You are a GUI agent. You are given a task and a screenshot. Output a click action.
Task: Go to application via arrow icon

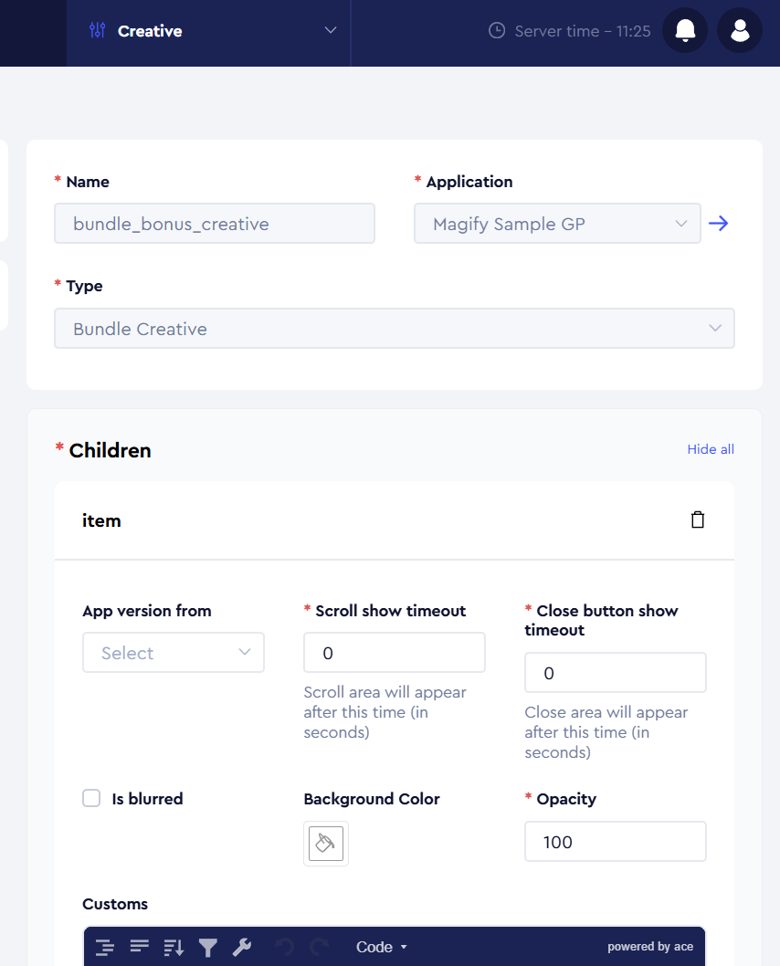point(719,224)
